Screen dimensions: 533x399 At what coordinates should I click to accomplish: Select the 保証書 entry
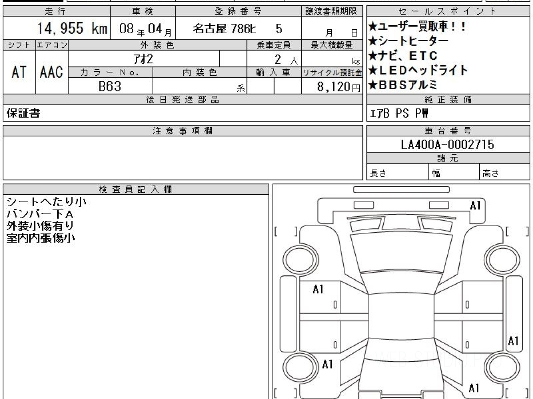click(23, 113)
